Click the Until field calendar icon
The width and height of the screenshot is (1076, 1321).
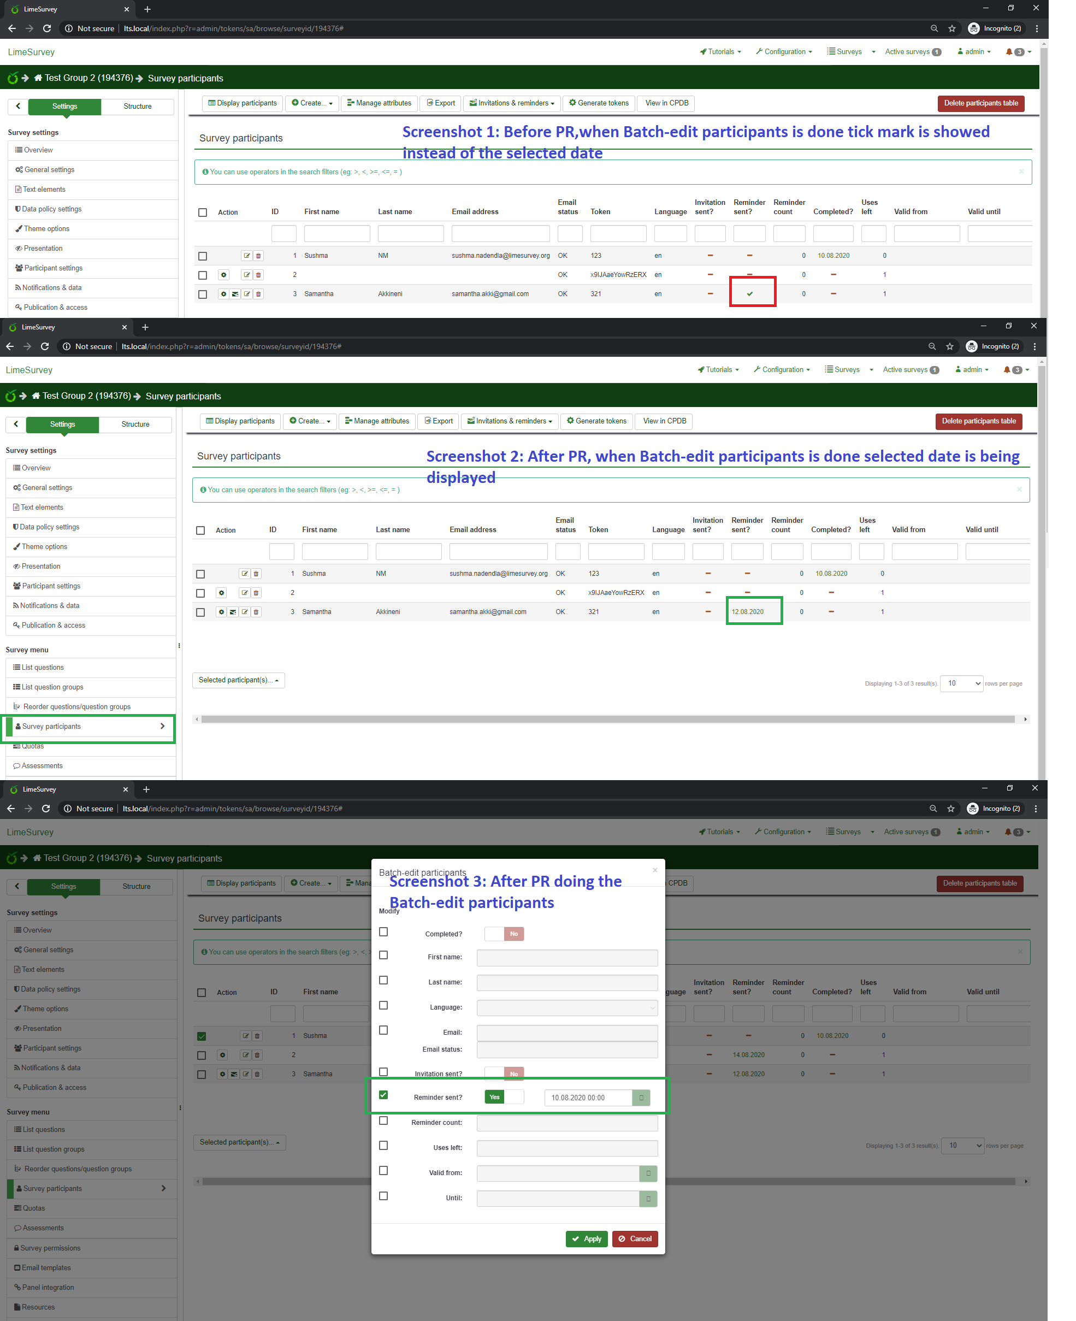click(x=648, y=1199)
